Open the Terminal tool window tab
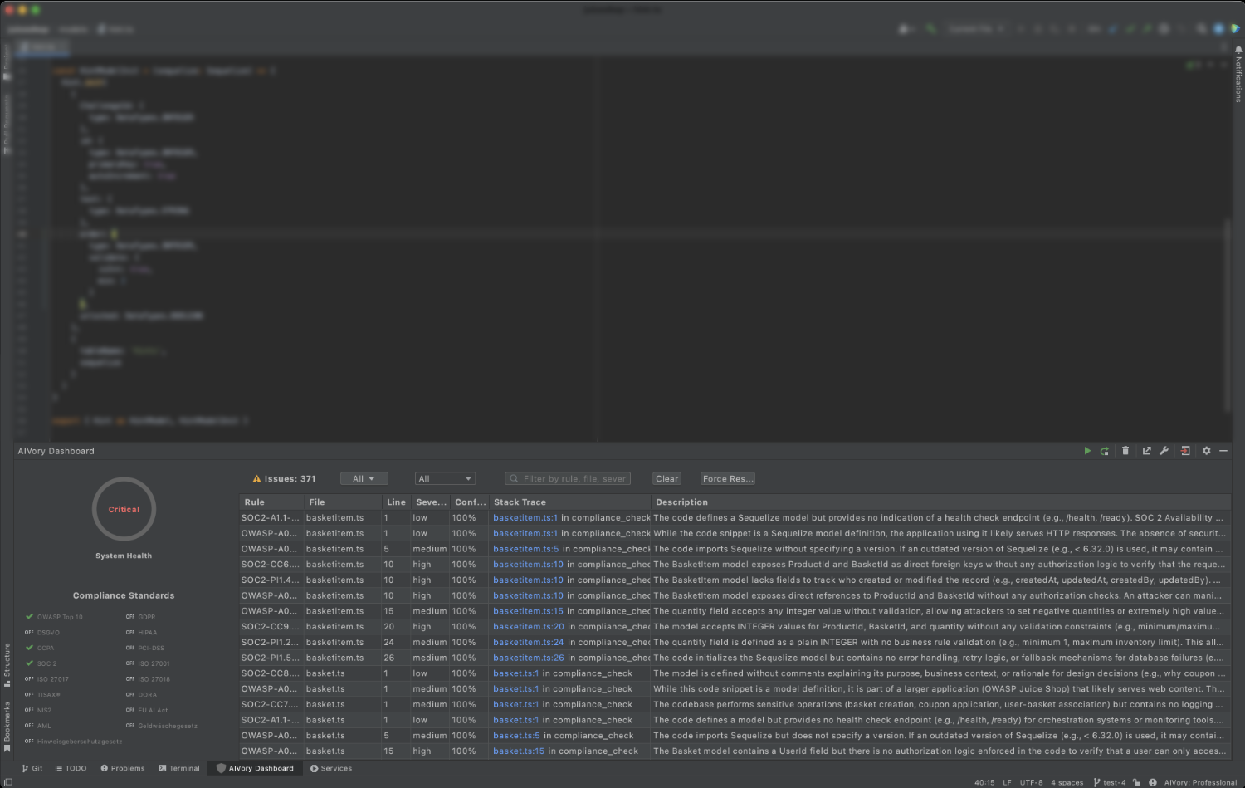This screenshot has width=1245, height=788. tap(179, 768)
